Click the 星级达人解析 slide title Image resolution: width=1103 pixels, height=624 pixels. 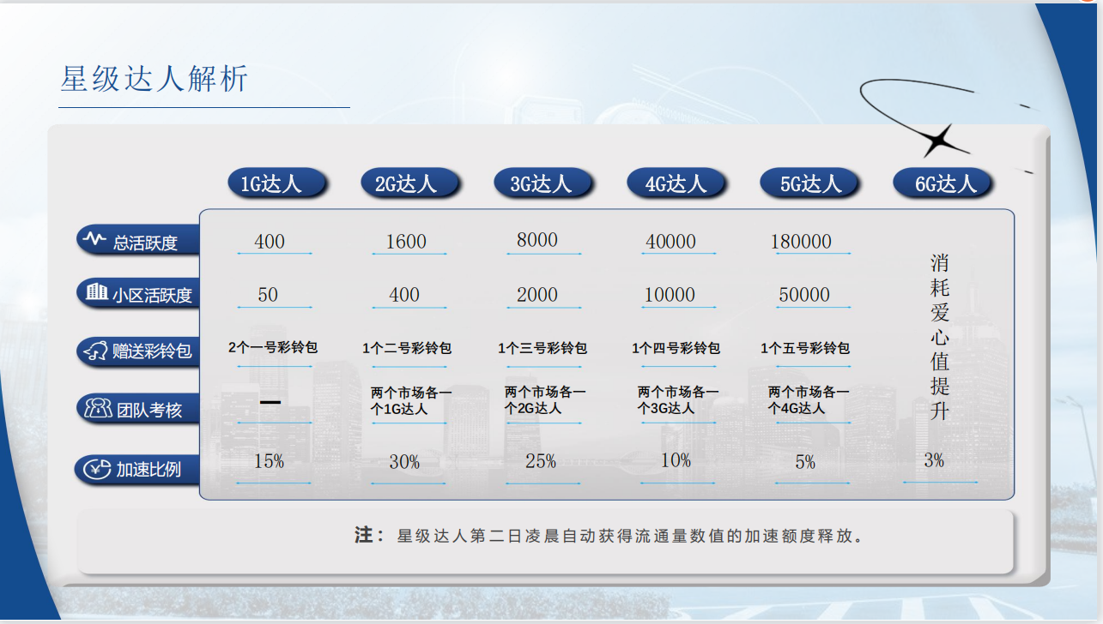click(x=155, y=78)
